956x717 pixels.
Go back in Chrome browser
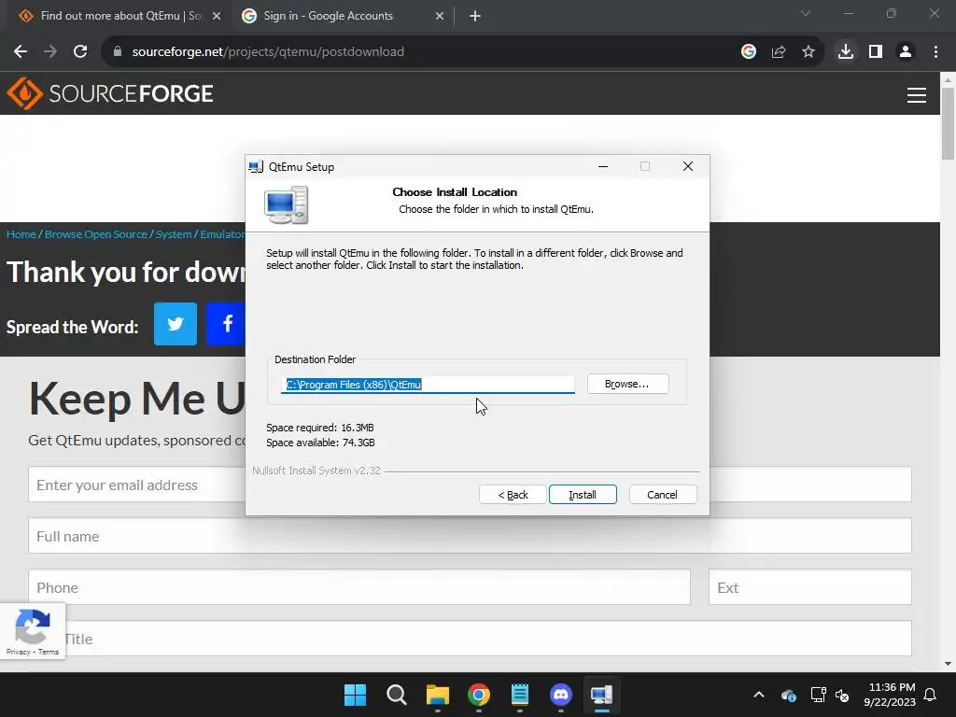coord(21,52)
